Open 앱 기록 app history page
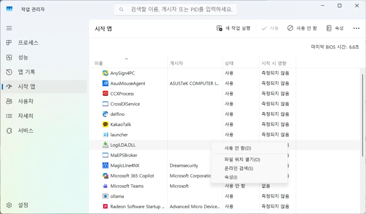 pyautogui.click(x=44, y=72)
